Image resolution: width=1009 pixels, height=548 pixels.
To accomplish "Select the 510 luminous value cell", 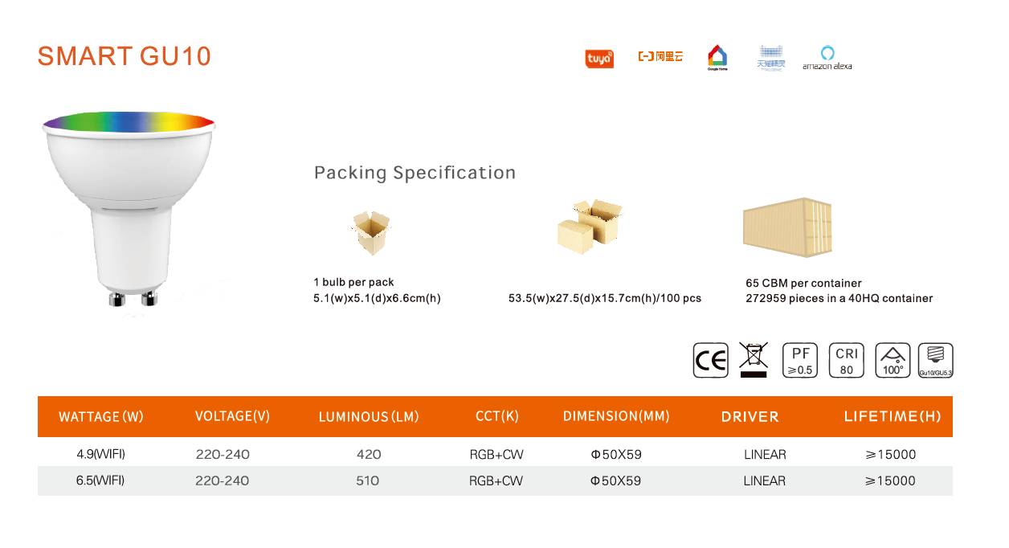I will click(x=368, y=481).
